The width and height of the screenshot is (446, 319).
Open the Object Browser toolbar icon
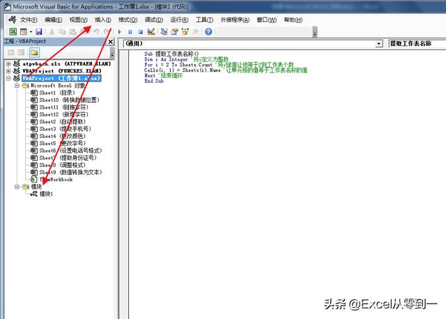point(185,31)
